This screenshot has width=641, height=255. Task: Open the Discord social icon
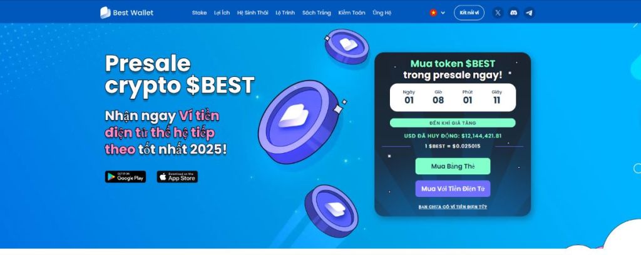coord(513,12)
